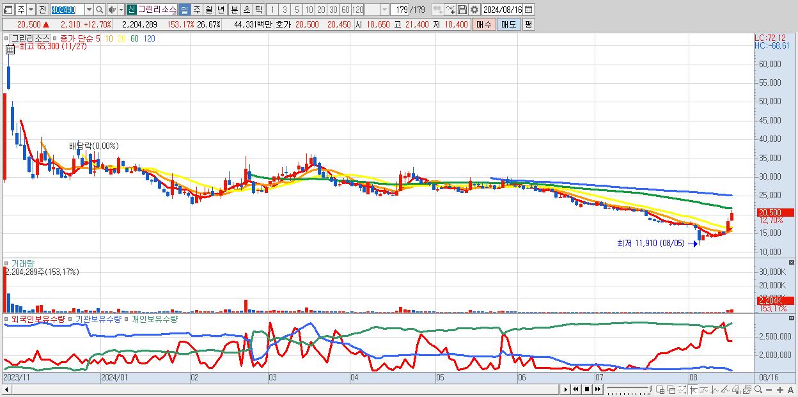Screen dimensions: 798x397
Task: Click the stop button in bottom bar
Action: [587, 389]
